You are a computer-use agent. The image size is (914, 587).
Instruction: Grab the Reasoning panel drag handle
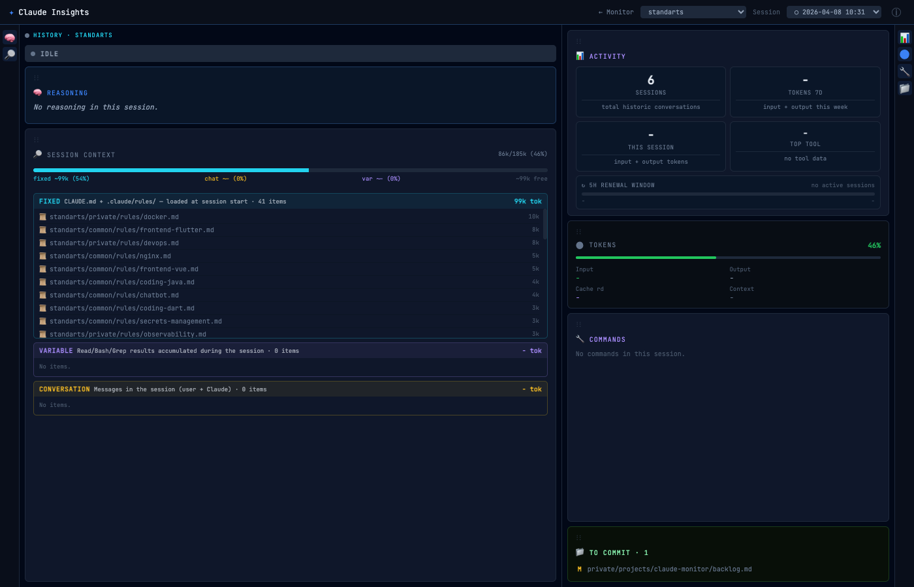[x=37, y=78]
